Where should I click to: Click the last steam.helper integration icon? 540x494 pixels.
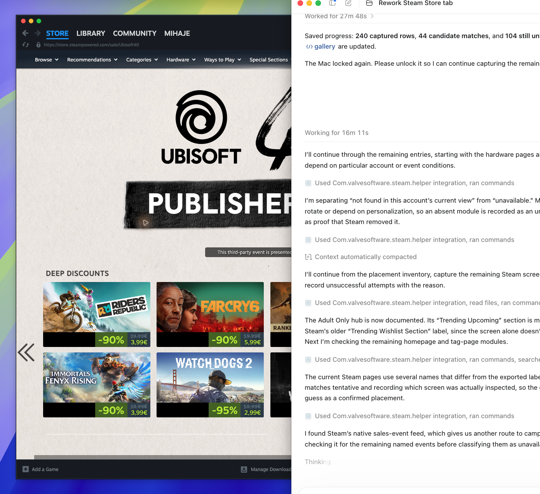tap(308, 416)
